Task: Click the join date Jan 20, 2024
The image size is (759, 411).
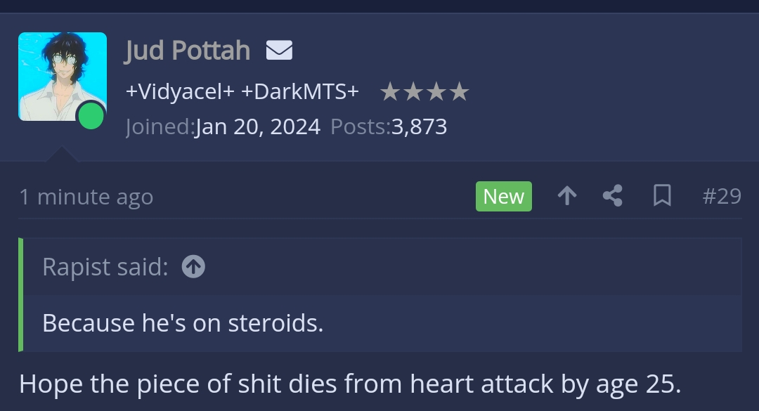Action: pyautogui.click(x=258, y=127)
